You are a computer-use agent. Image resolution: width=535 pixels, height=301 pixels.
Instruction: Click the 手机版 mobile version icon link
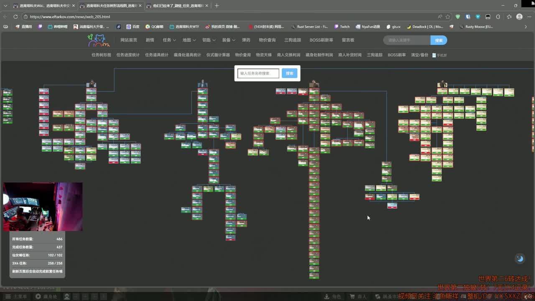[x=439, y=55]
